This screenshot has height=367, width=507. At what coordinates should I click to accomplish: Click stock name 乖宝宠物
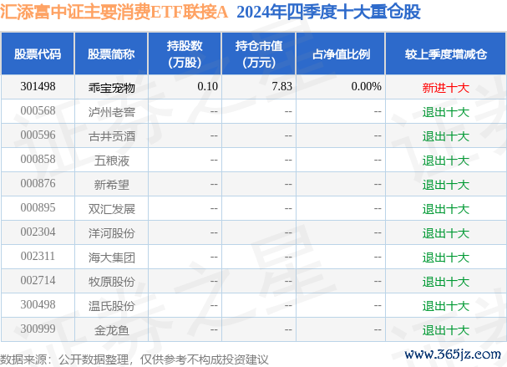(112, 88)
